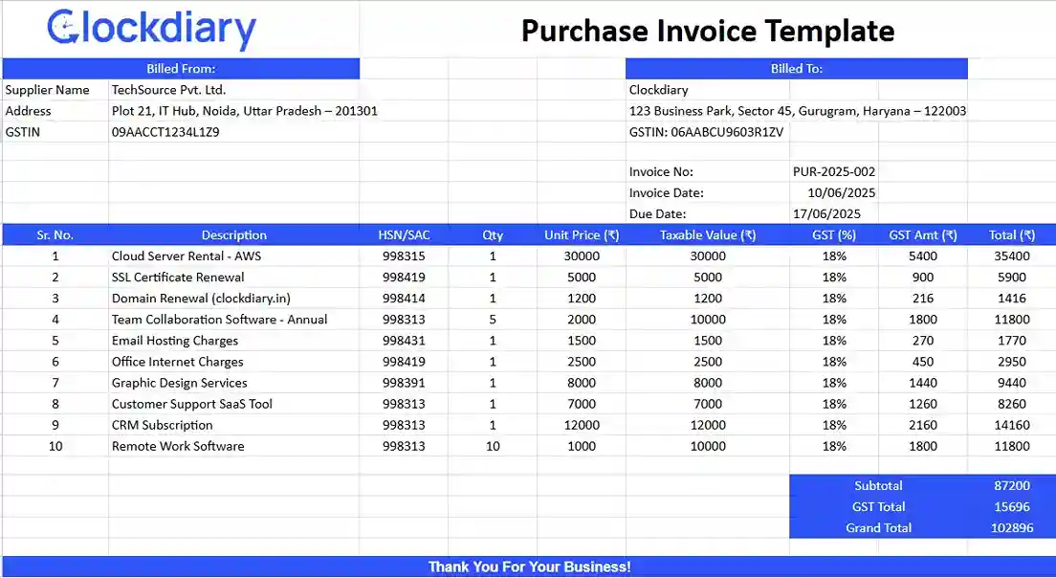Select due date 17/06/2025
This screenshot has width=1056, height=578.
[x=826, y=214]
